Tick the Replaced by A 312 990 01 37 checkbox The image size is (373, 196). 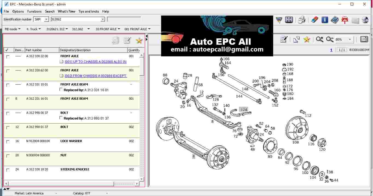pos(61,118)
